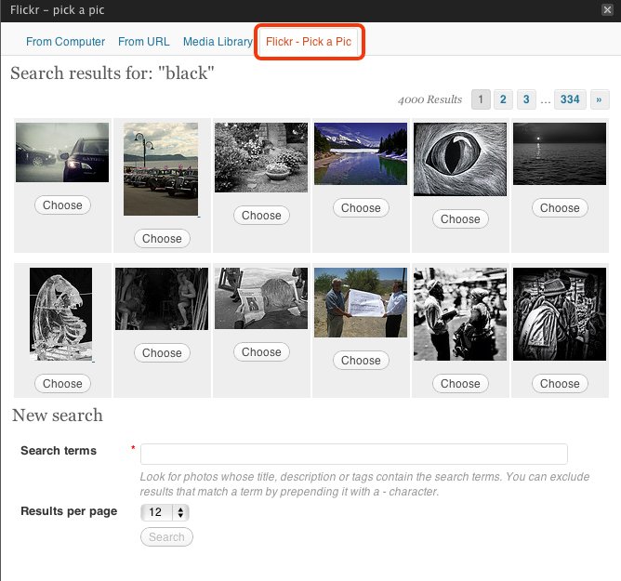The image size is (621, 581).
Task: Select current page 1 in pagination
Action: click(x=481, y=99)
